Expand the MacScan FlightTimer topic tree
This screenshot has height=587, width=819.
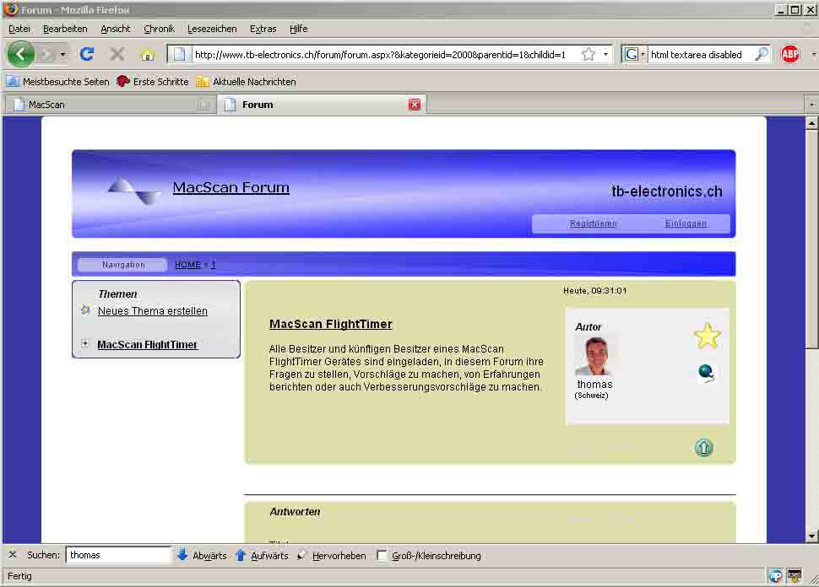(x=84, y=343)
